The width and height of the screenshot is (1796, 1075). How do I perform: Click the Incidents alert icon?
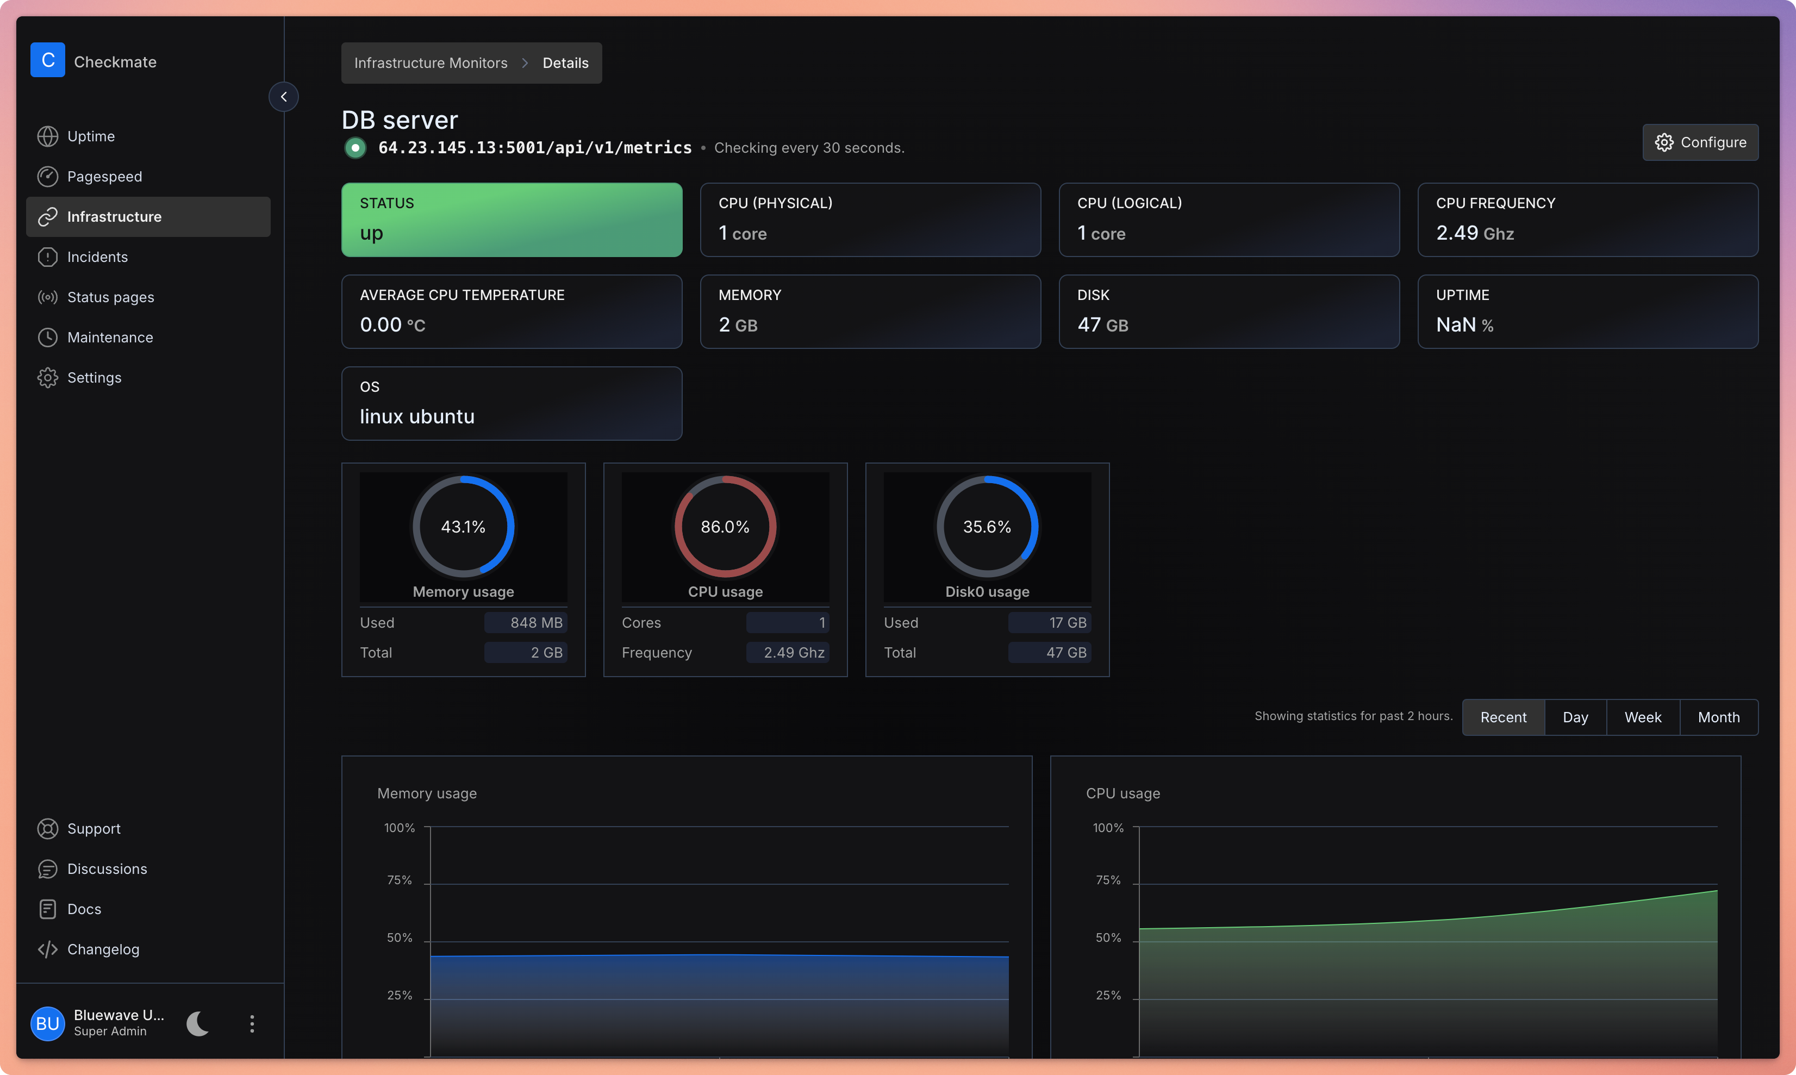tap(48, 257)
